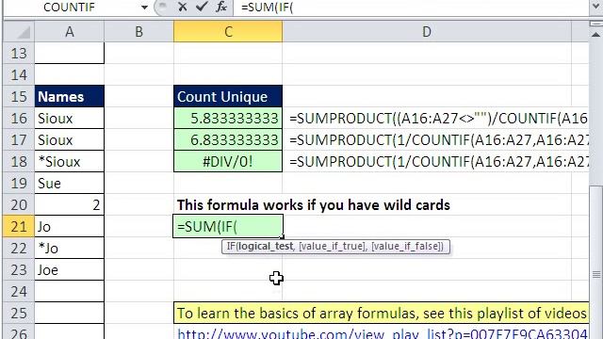Expand the formula bar with the arrow

tap(595, 7)
